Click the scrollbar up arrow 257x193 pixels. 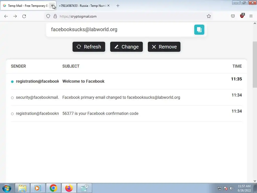point(255,23)
